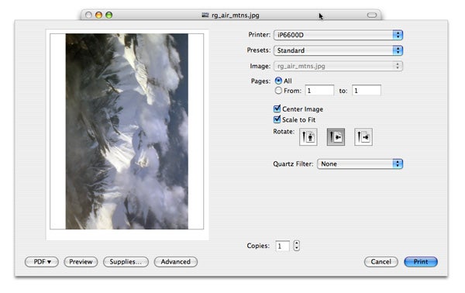This screenshot has height=293, width=465.
Task: Click the Preview button
Action: pos(81,262)
